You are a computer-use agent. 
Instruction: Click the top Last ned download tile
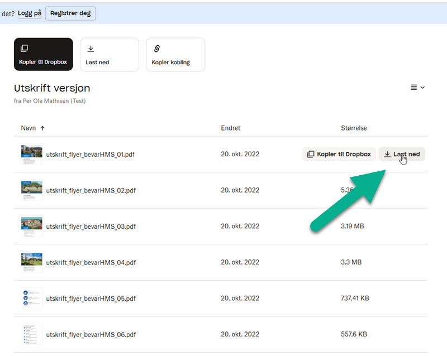[109, 55]
